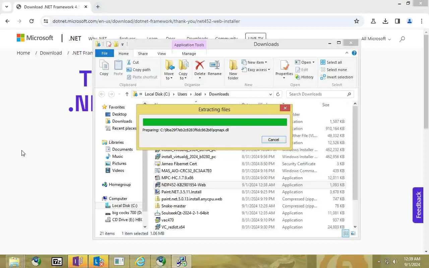Screen dimensions: 429x268
Task: Click the Search Downloads input field
Action: pyautogui.click(x=317, y=94)
